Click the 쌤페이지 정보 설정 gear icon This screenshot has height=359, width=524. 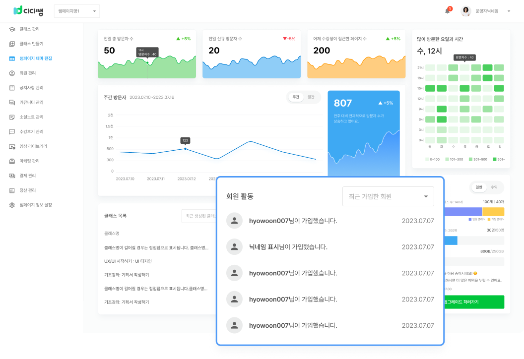pos(12,205)
